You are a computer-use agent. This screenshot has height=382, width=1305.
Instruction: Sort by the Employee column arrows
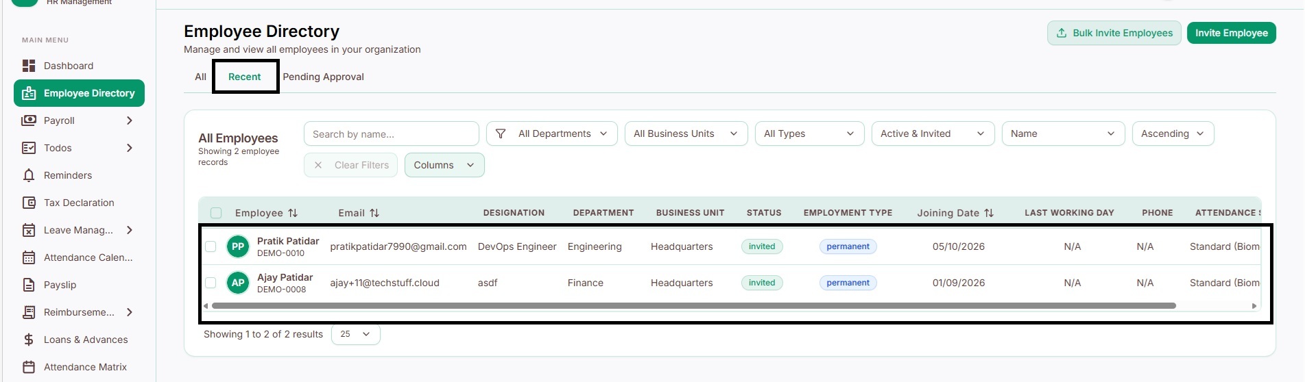(293, 213)
